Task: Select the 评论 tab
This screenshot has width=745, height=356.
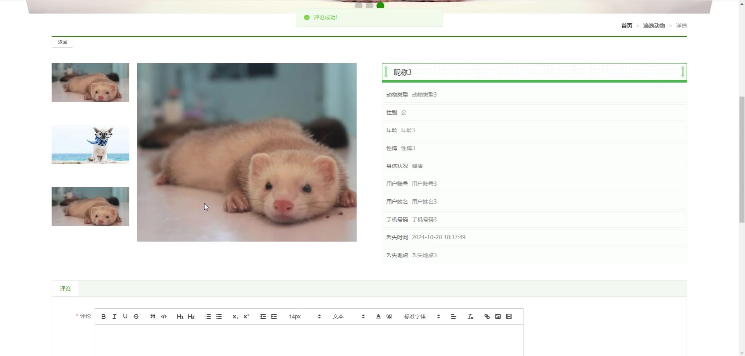Action: tap(65, 289)
